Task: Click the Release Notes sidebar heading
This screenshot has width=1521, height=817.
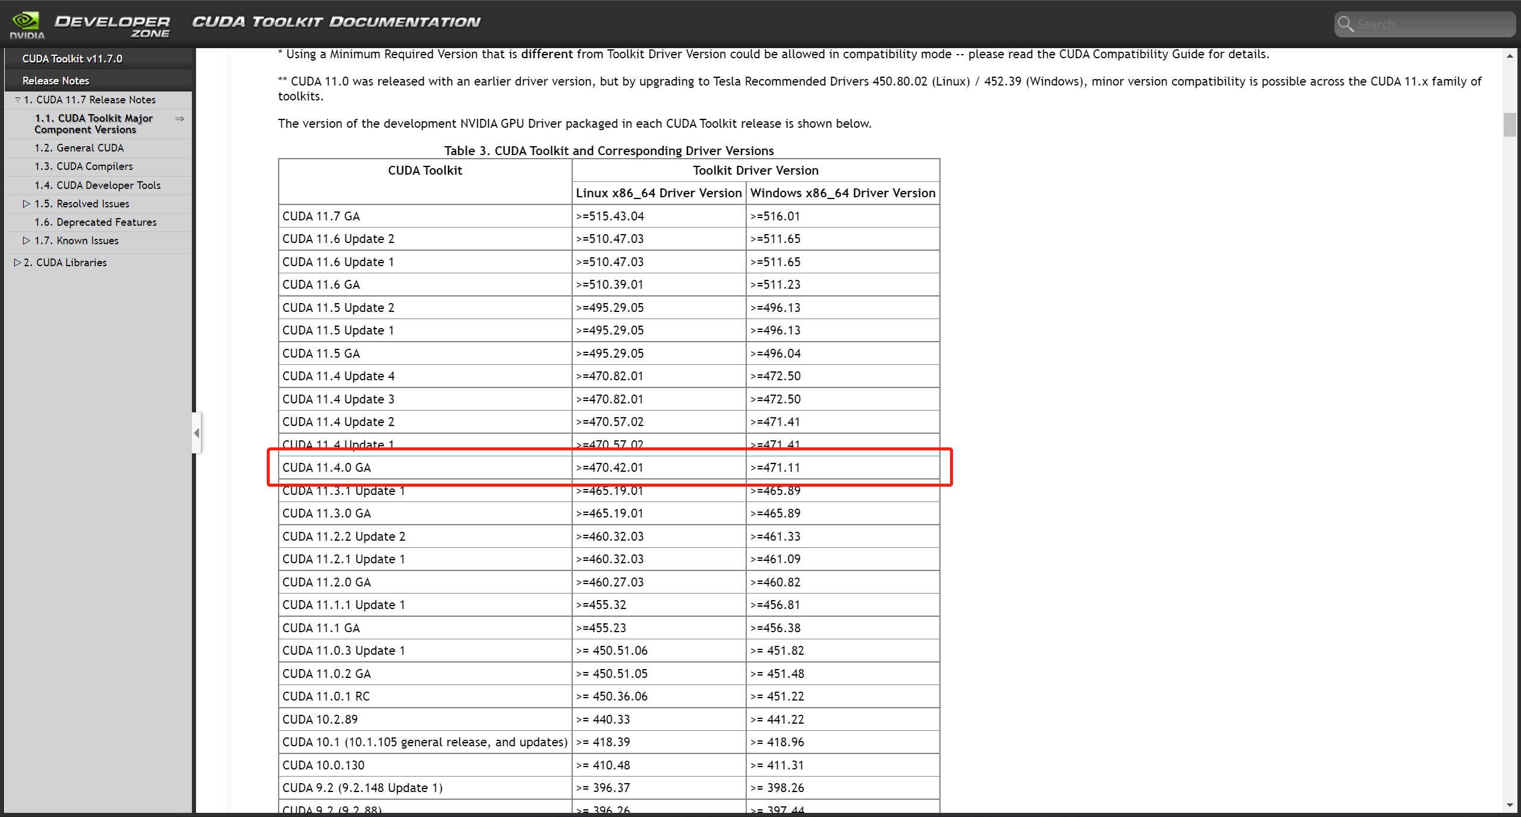Action: click(56, 81)
